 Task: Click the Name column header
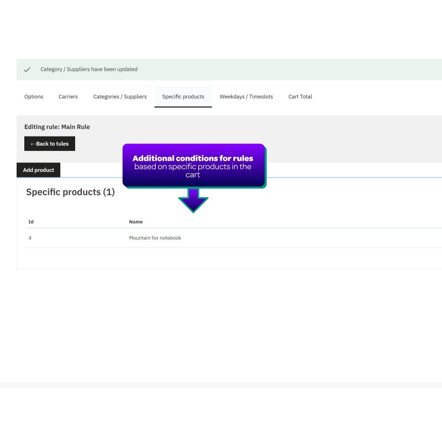click(x=136, y=222)
